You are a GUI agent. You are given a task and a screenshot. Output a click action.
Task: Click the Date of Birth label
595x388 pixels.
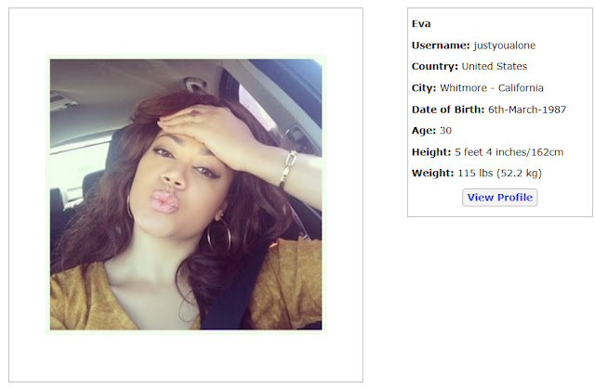coord(448,110)
